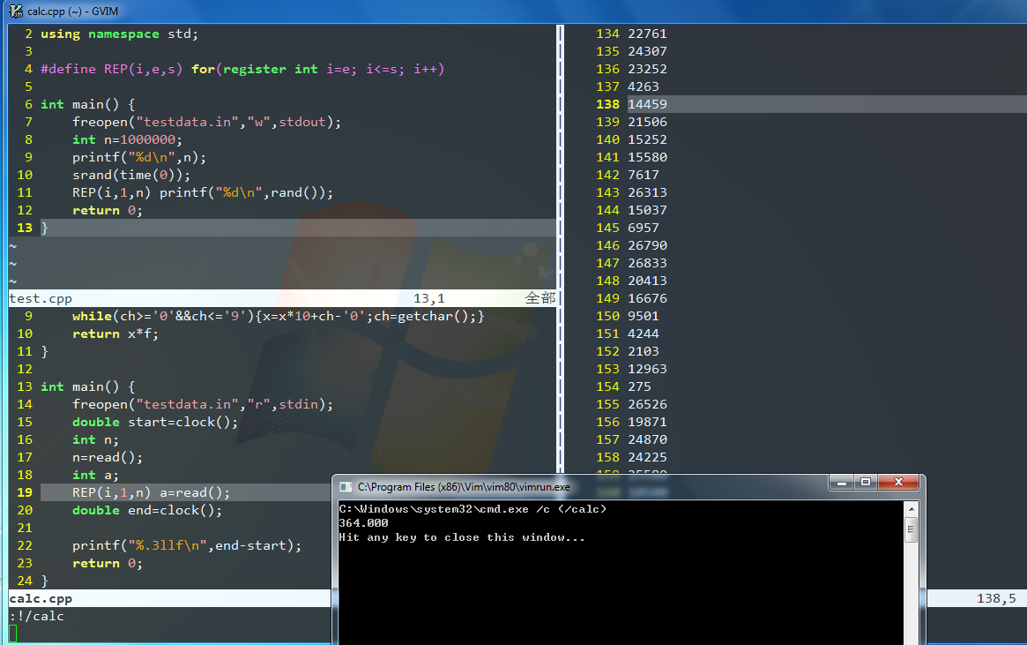Click 'return 0;' on calc.cpp line 23
Screen dimensions: 1027x645
(108, 564)
